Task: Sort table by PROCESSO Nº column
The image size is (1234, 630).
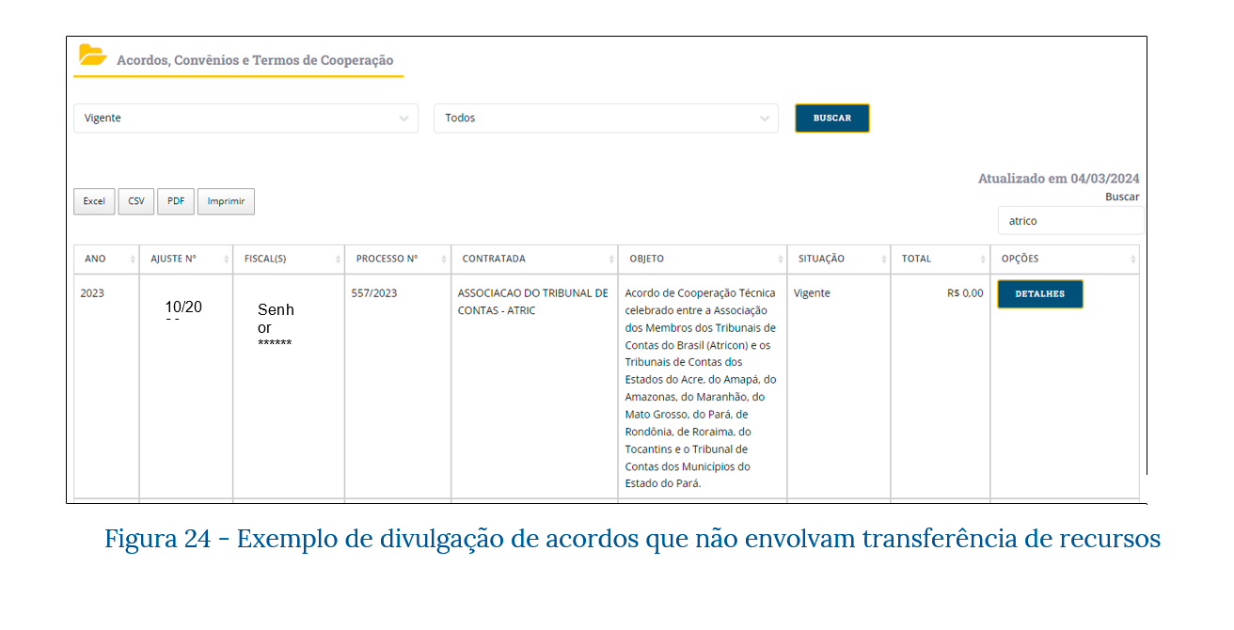Action: (x=398, y=260)
